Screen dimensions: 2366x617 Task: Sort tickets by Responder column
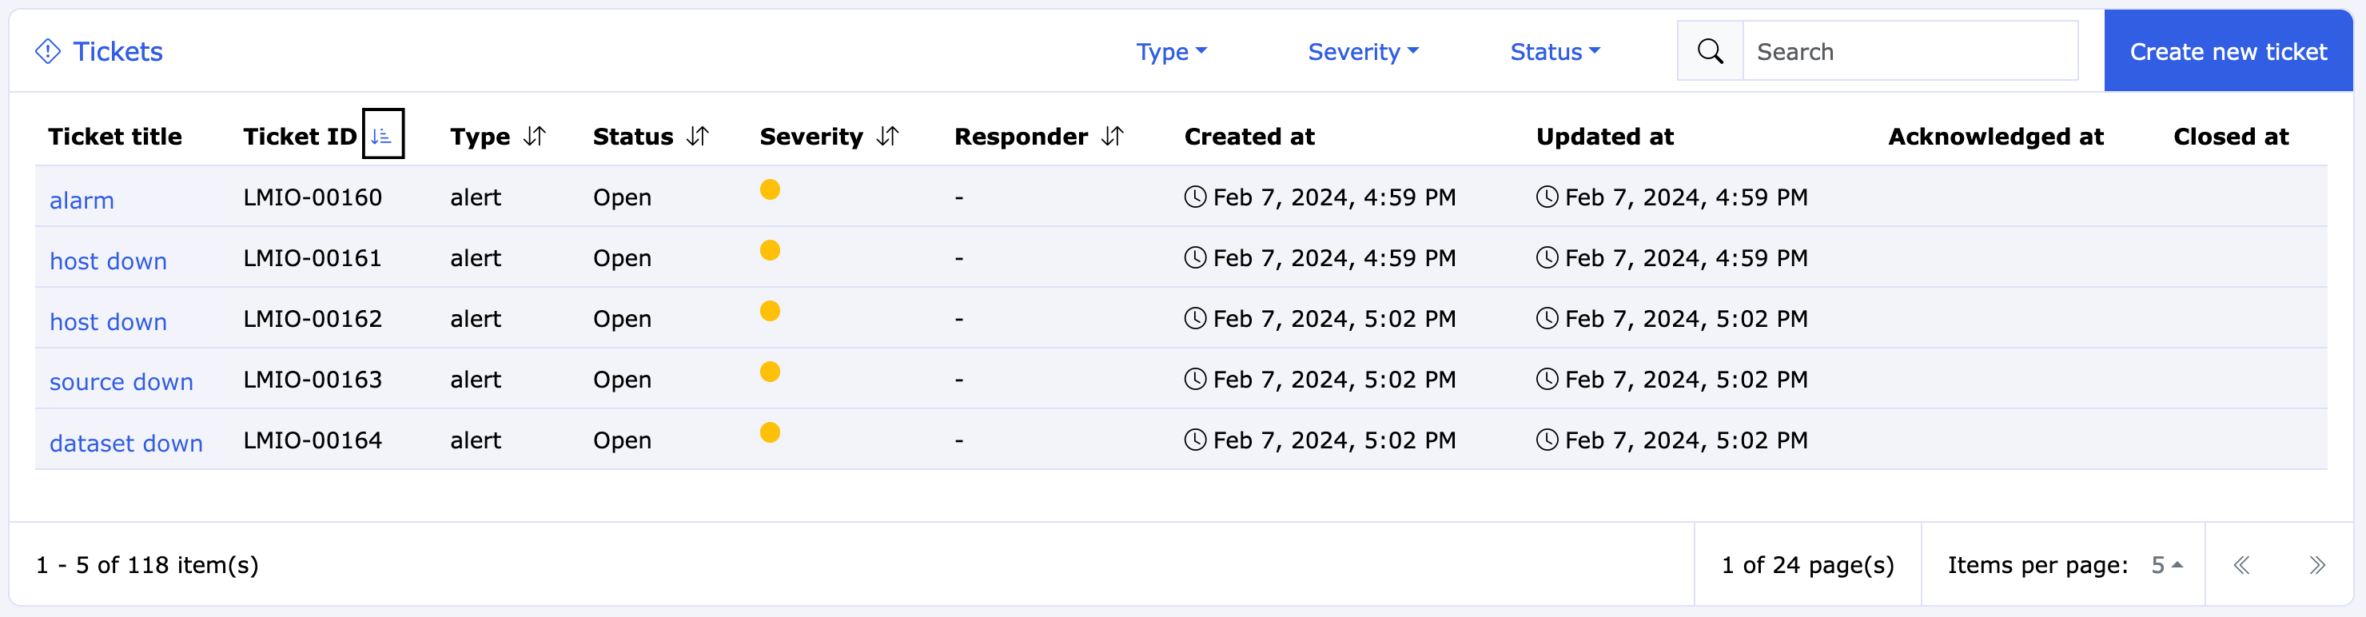(1113, 137)
